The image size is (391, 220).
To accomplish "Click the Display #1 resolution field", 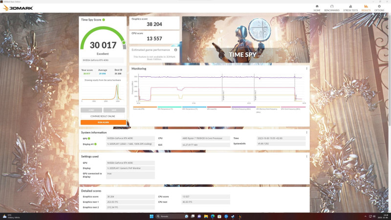I will pyautogui.click(x=130, y=144).
